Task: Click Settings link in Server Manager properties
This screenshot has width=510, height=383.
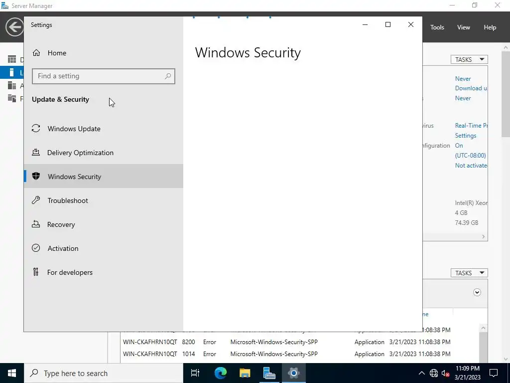Action: (466, 136)
